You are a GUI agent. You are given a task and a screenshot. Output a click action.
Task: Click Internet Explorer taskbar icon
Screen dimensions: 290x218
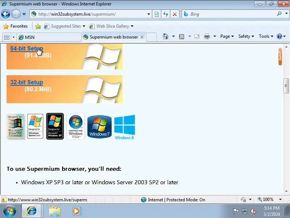pos(32,211)
